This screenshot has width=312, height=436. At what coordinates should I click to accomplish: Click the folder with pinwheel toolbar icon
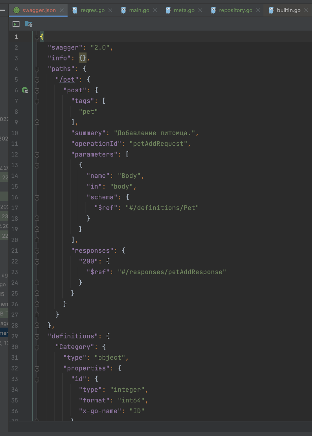coord(29,24)
